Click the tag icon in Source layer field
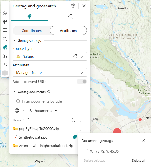This screenshot has width=151, height=167. coord(75,56)
